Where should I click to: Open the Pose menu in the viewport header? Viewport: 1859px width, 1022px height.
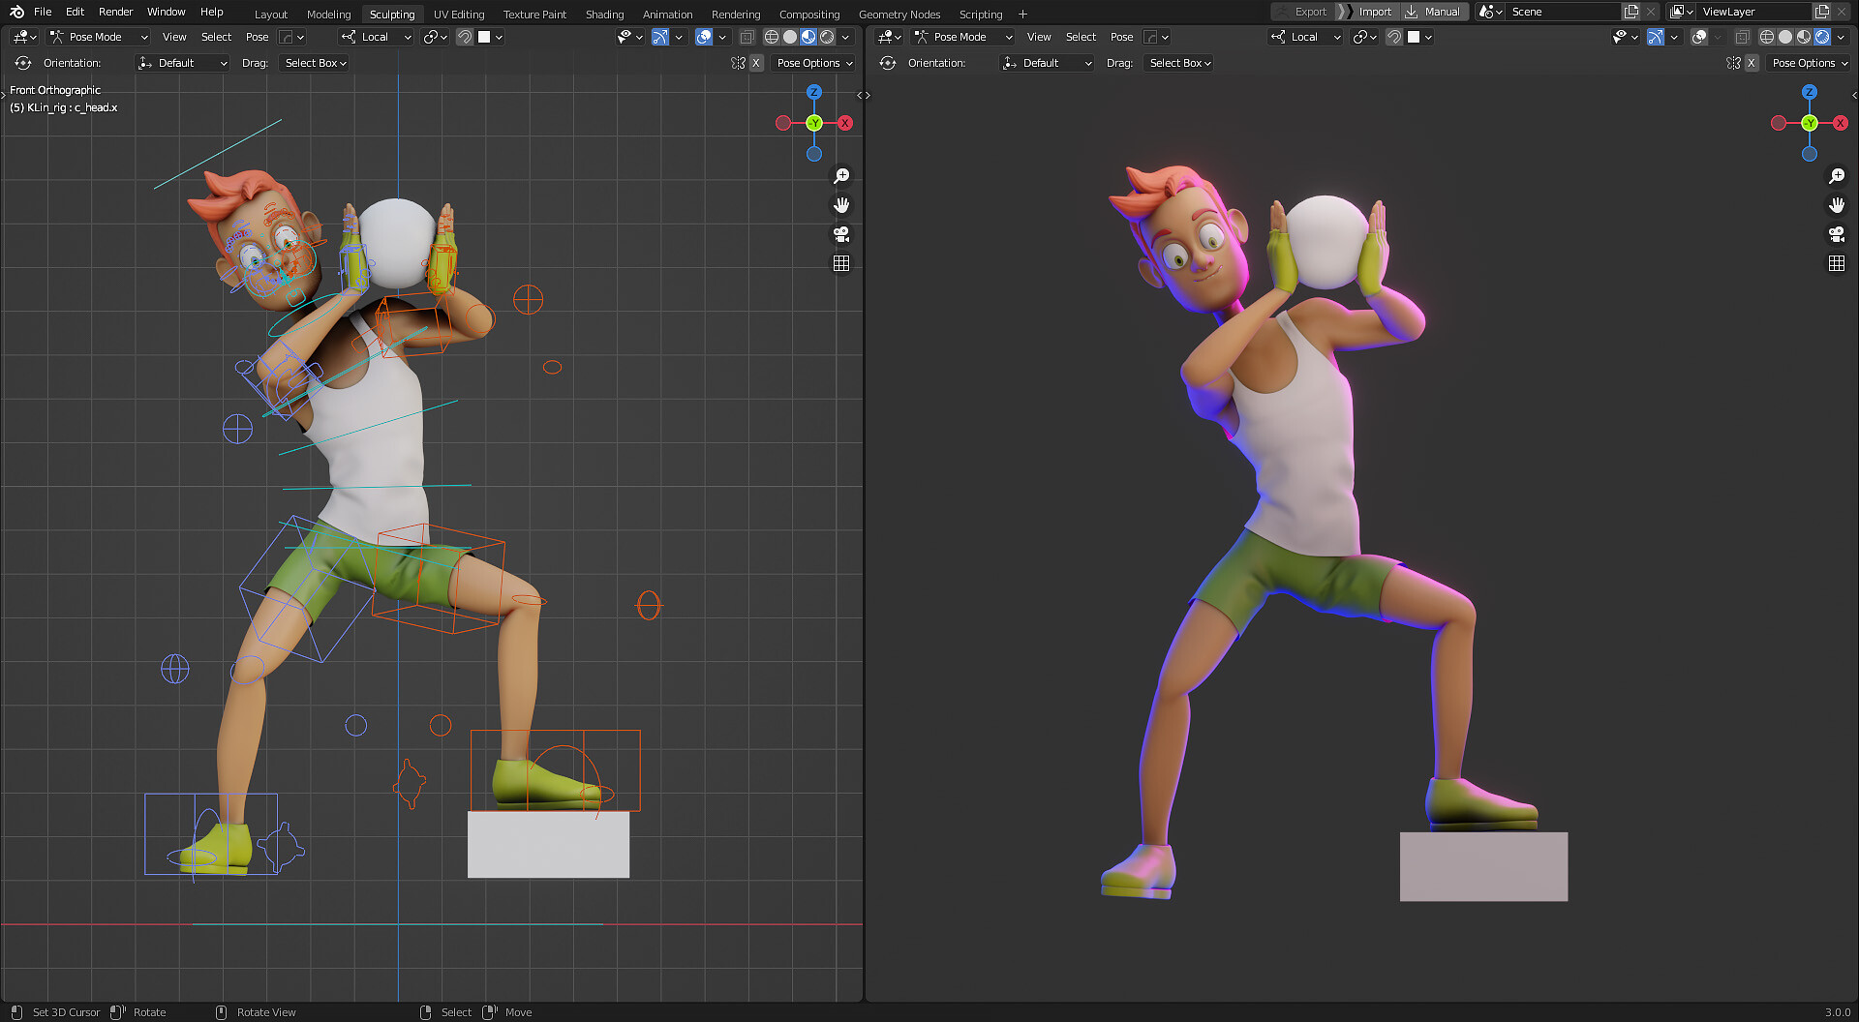pyautogui.click(x=257, y=37)
